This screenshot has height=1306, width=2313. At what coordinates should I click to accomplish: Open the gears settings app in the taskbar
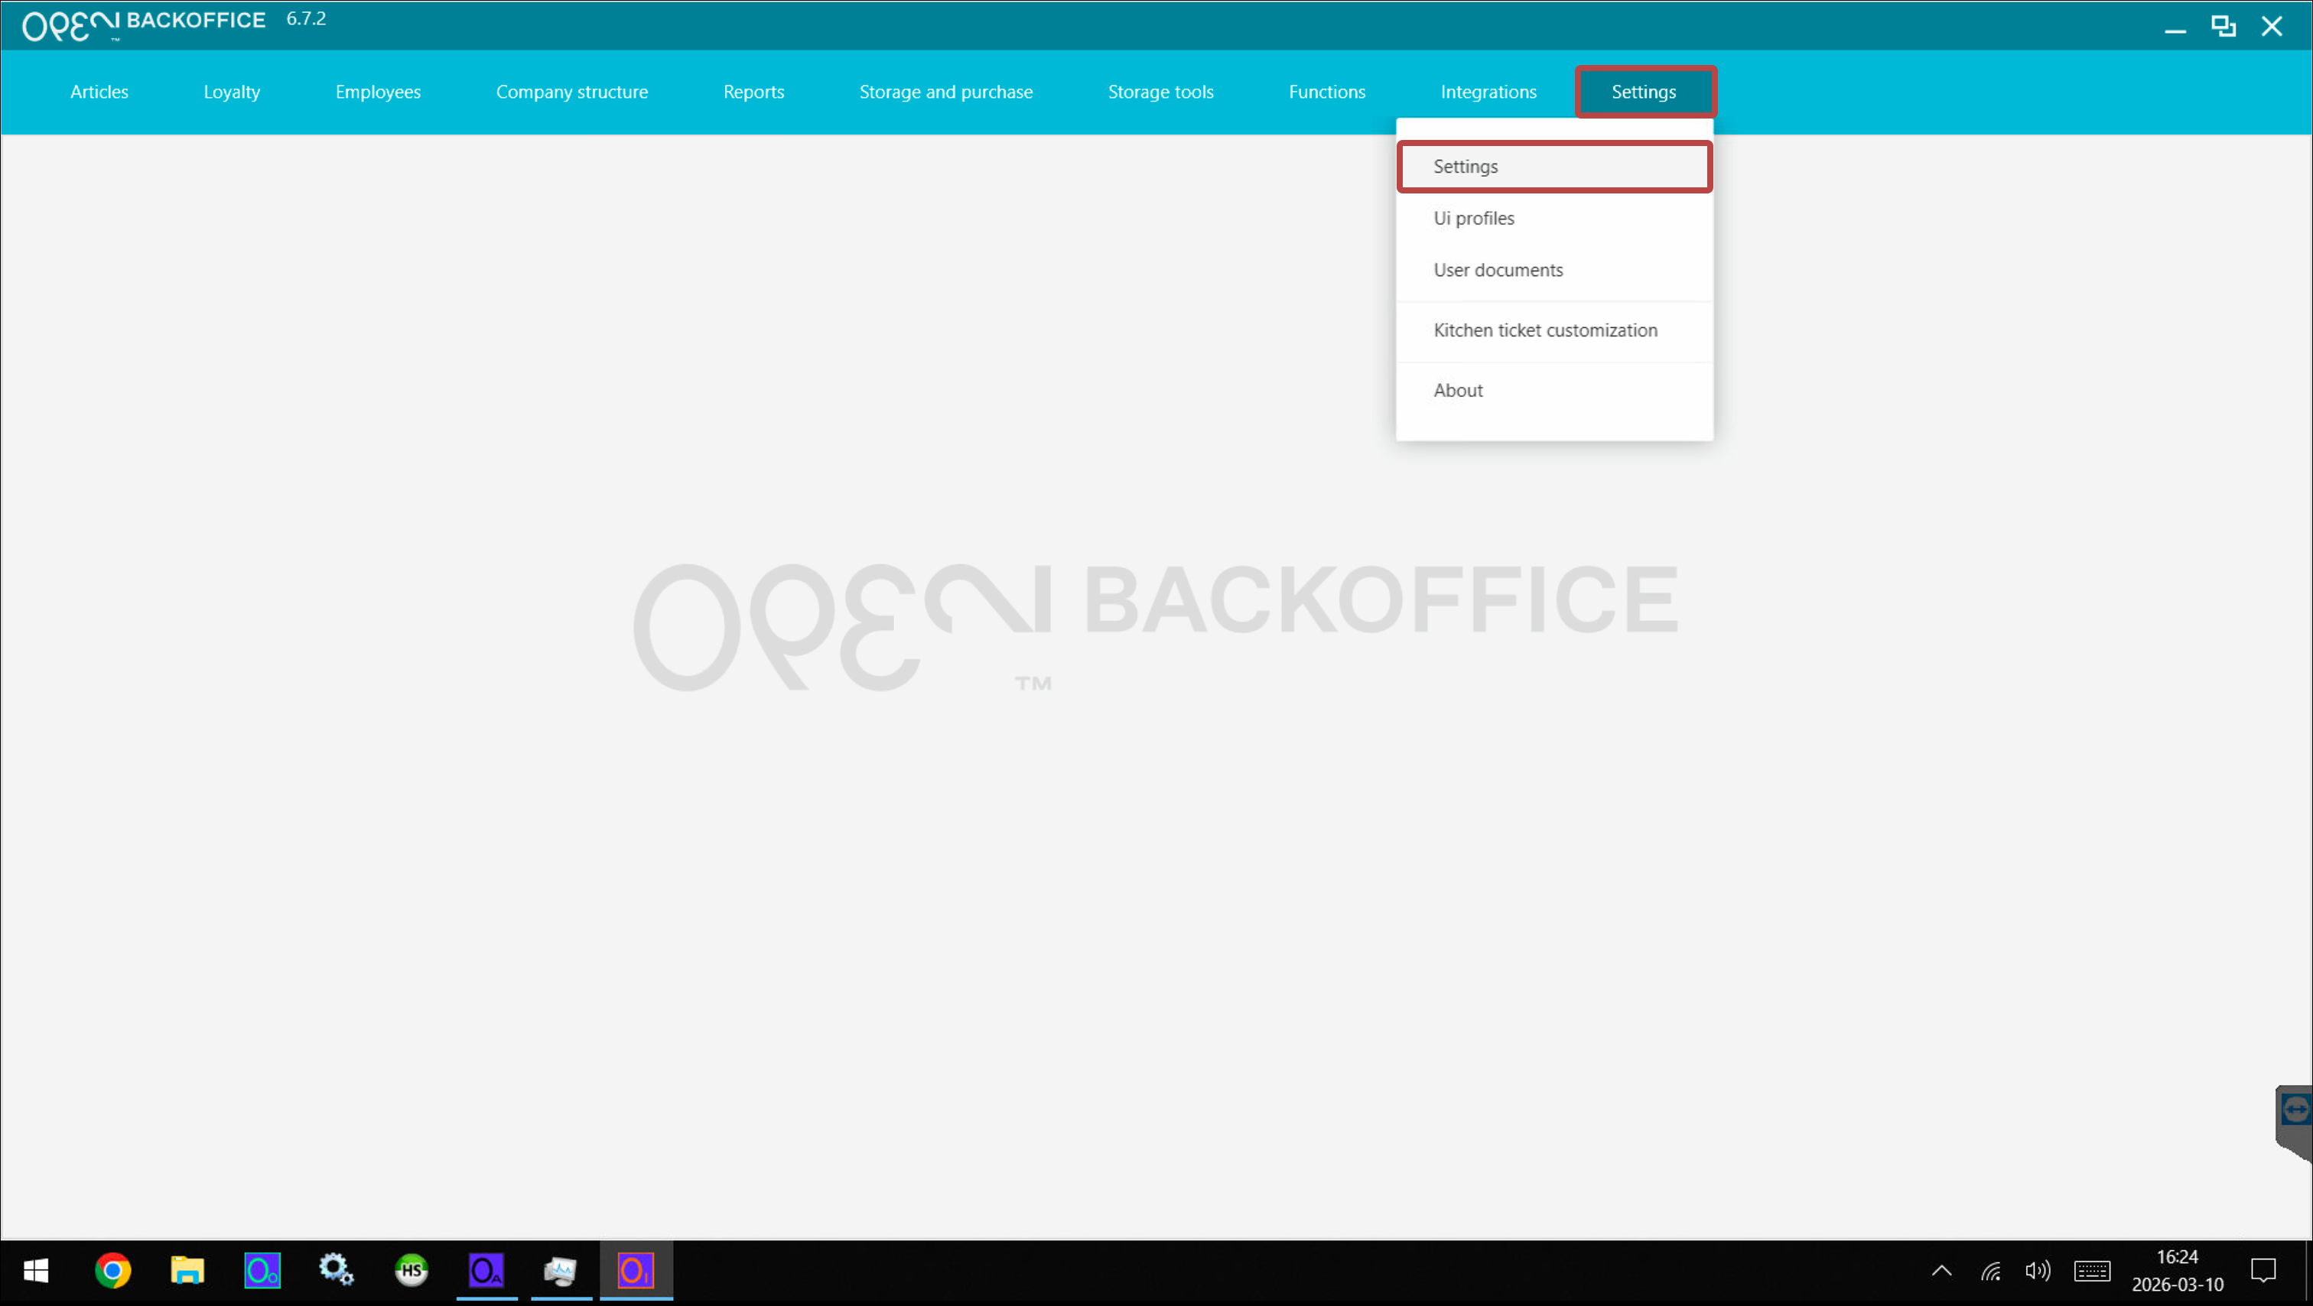coord(336,1270)
